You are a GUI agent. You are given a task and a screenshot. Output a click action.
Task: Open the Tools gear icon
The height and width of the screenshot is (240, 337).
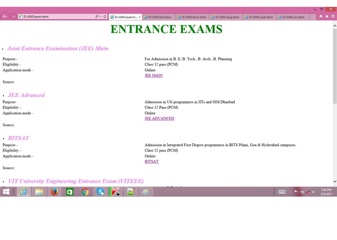tap(333, 17)
